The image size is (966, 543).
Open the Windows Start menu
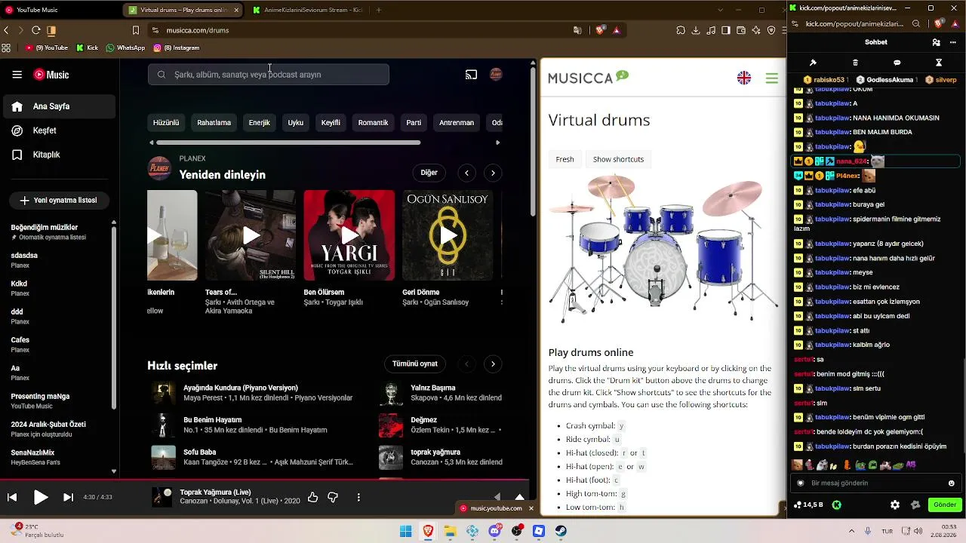tap(406, 531)
